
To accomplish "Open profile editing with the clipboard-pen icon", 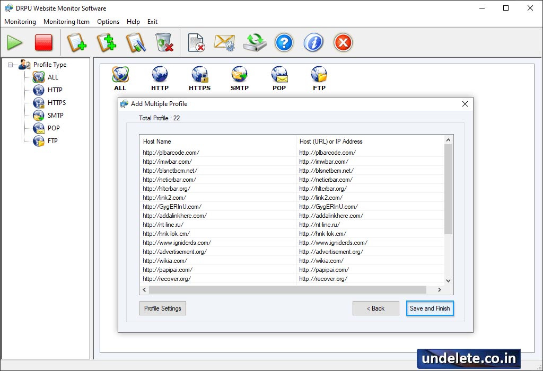I will point(135,42).
